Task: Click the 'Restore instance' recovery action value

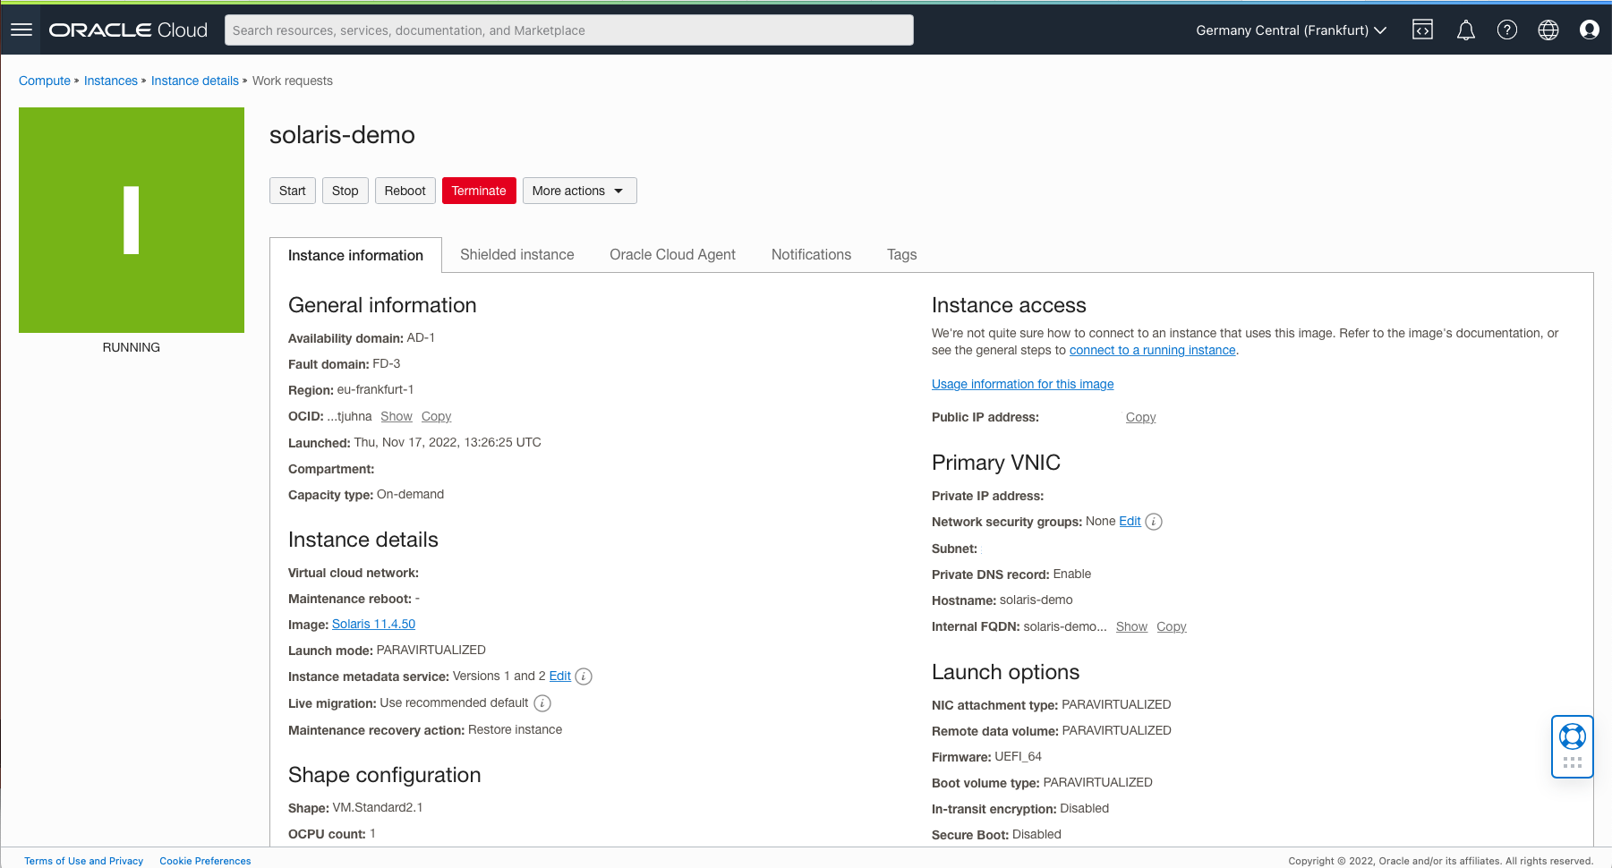Action: (x=516, y=729)
